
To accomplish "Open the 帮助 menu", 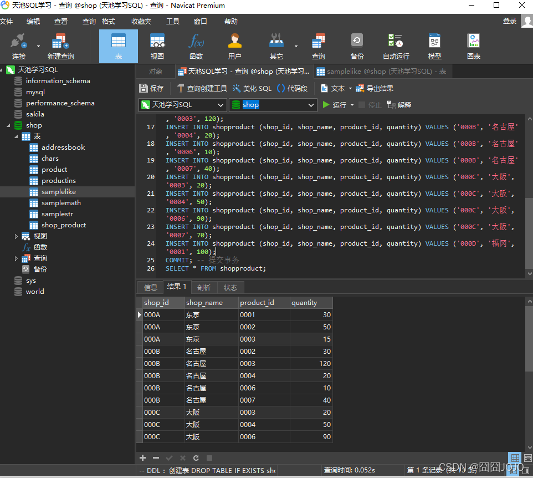I will (231, 22).
